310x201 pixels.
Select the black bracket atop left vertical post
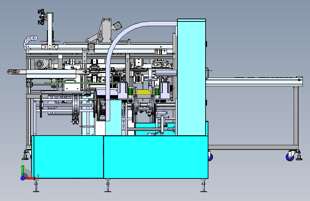41,17
